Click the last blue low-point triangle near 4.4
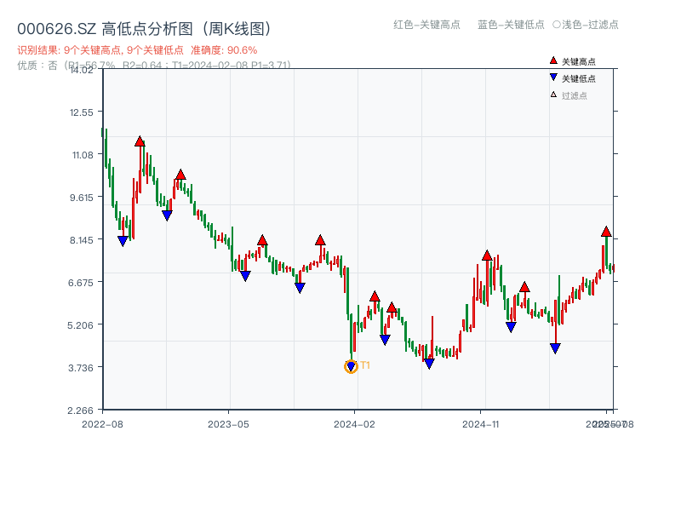The height and width of the screenshot is (511, 681). [x=555, y=348]
